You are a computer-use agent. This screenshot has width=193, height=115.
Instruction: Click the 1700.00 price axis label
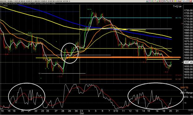pyautogui.click(x=188, y=27)
